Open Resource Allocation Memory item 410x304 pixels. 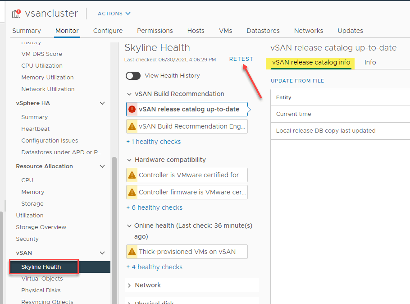tap(33, 192)
